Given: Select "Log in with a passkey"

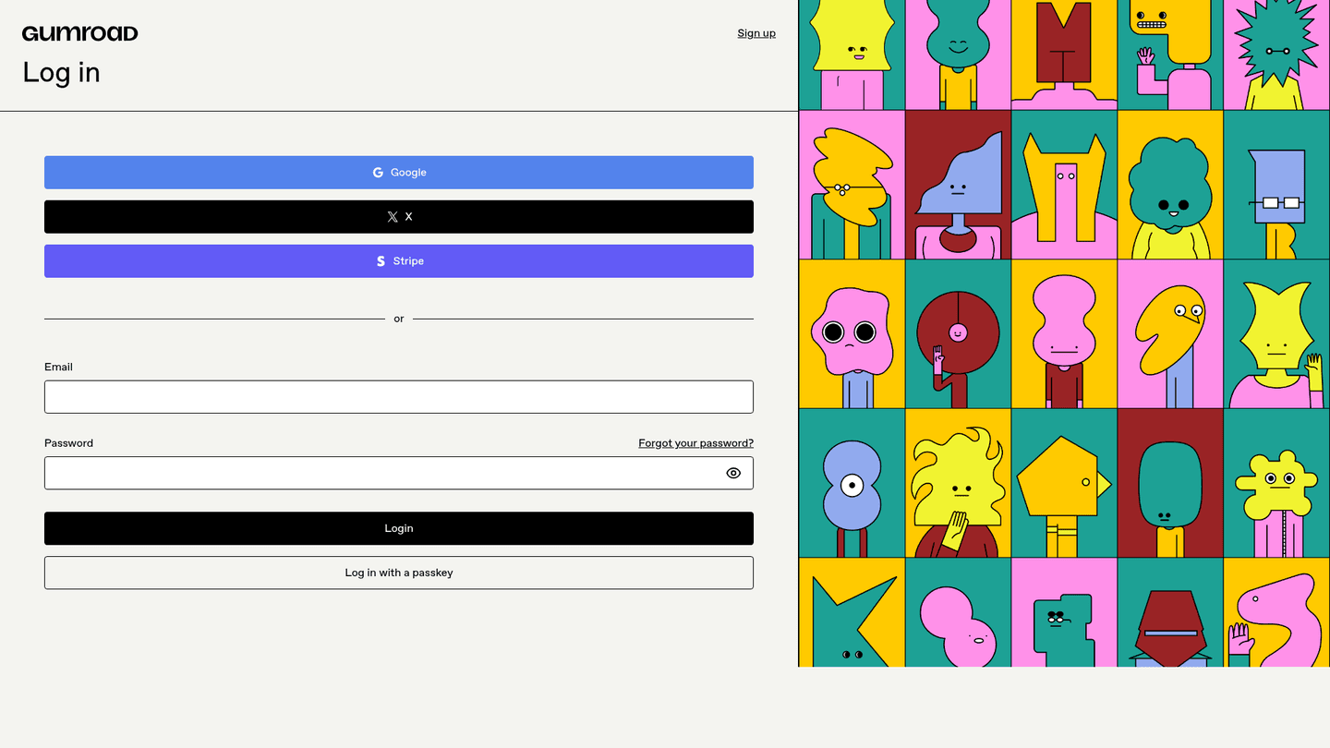Looking at the screenshot, I should (x=399, y=573).
